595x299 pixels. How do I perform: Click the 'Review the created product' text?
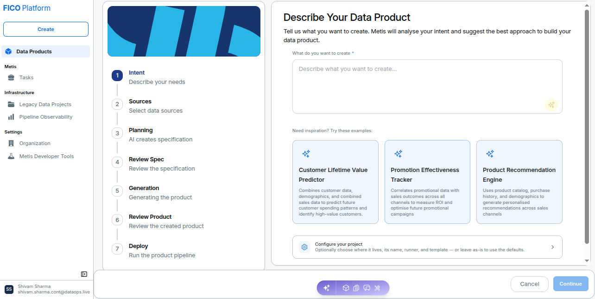(166, 226)
